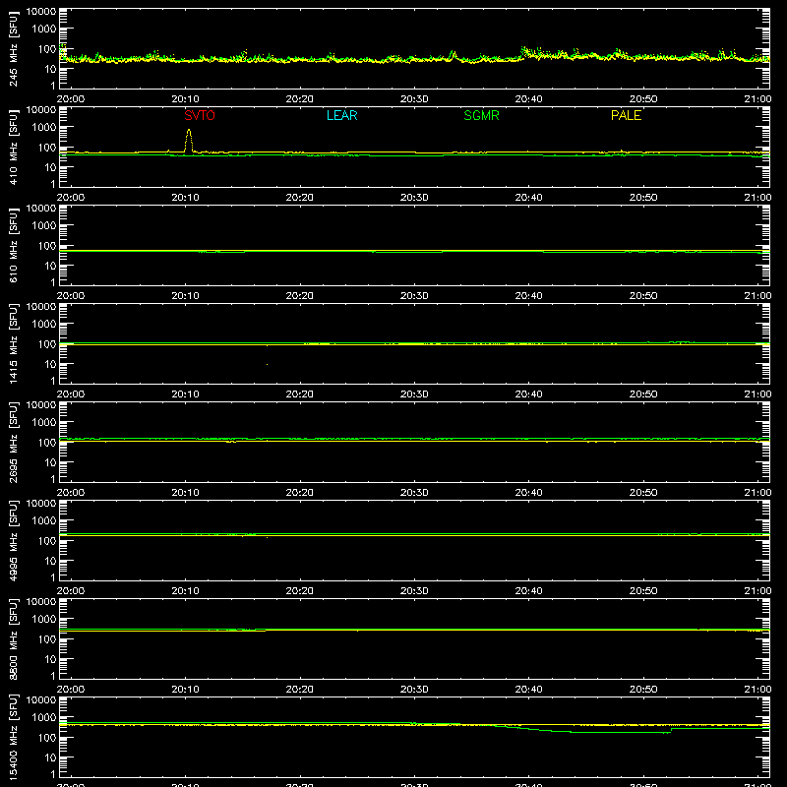Click the 10000 tick label on 245 MHz axis

pyautogui.click(x=41, y=12)
